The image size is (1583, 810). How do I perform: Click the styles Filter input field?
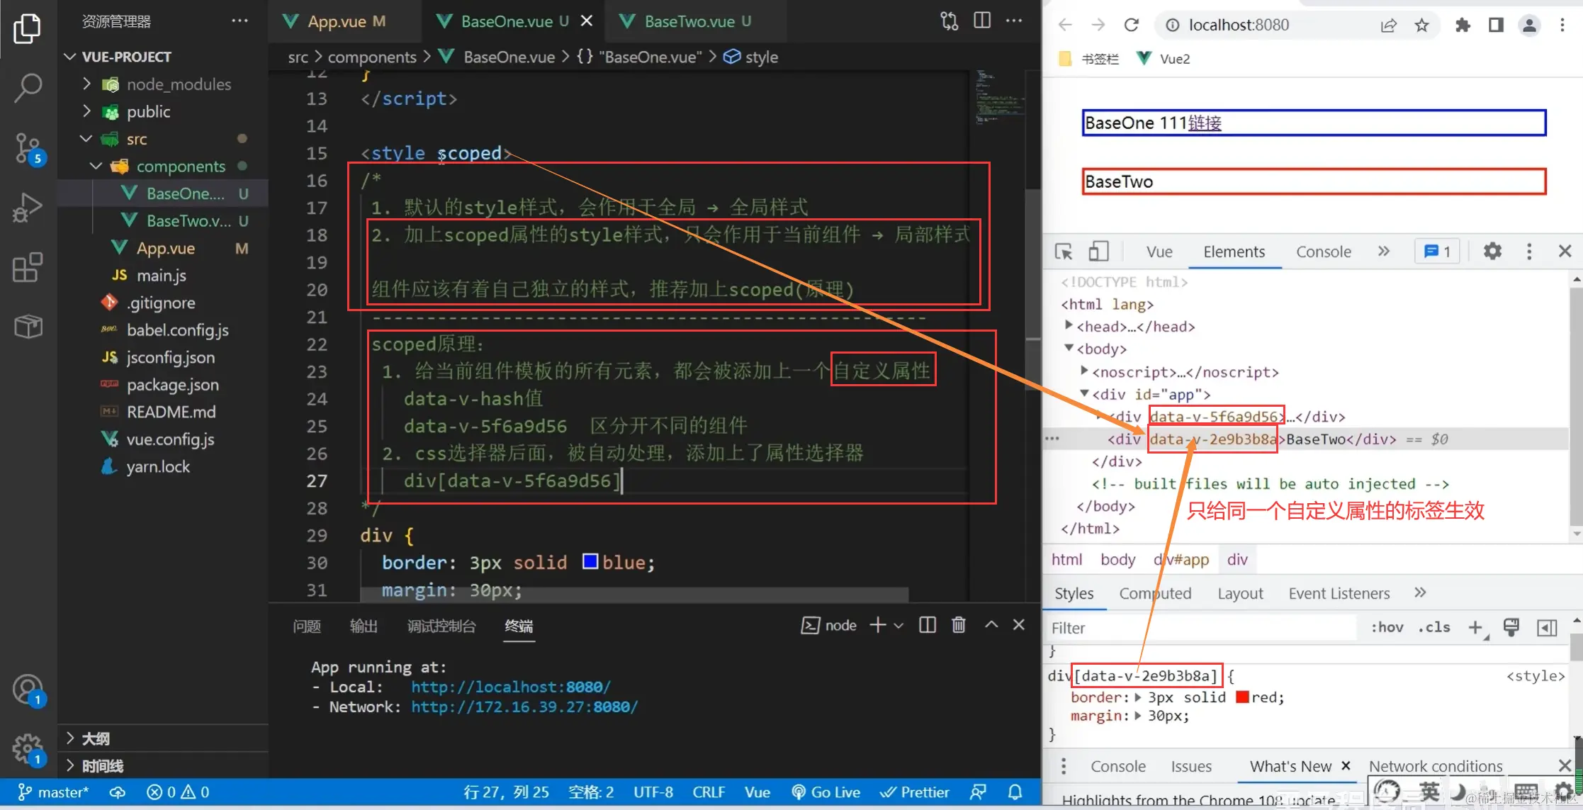pos(1201,628)
